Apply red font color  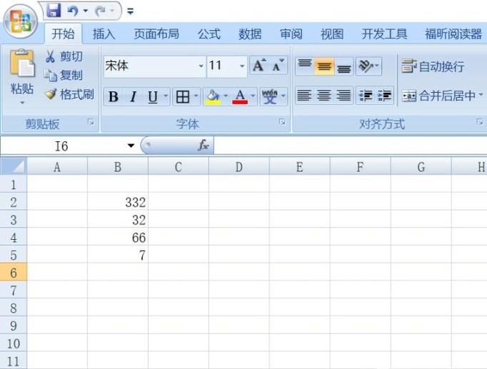[240, 97]
